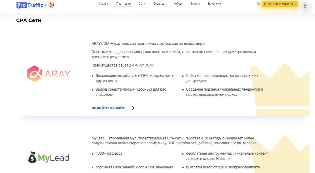Click text 'Преимущества работы с ARAY.COM:'
Image resolution: width=315 pixels, height=173 pixels.
coord(123,65)
